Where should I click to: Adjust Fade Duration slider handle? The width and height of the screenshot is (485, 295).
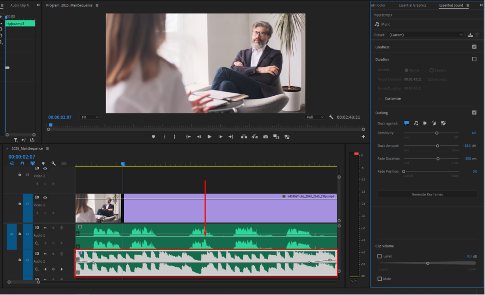(438, 159)
